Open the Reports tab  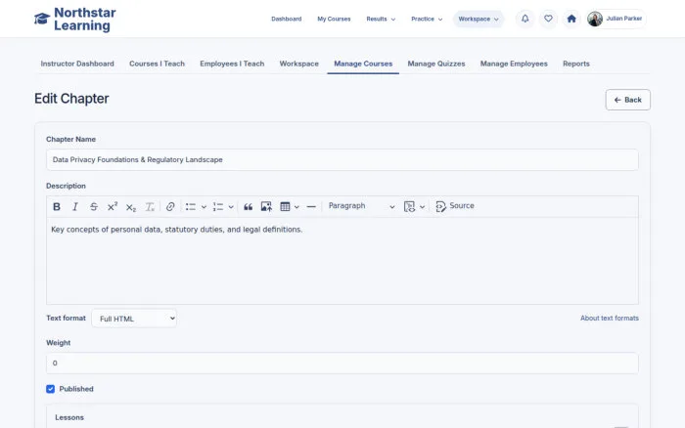point(576,64)
